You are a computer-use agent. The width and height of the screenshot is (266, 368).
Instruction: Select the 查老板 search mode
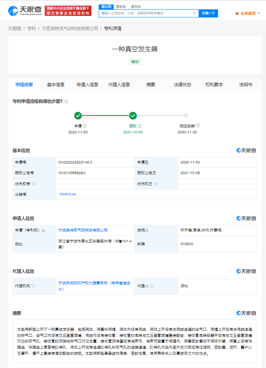pyautogui.click(x=121, y=7)
